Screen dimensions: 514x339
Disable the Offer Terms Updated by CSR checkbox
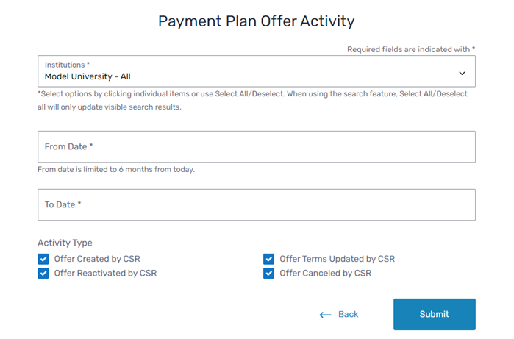[x=269, y=259]
